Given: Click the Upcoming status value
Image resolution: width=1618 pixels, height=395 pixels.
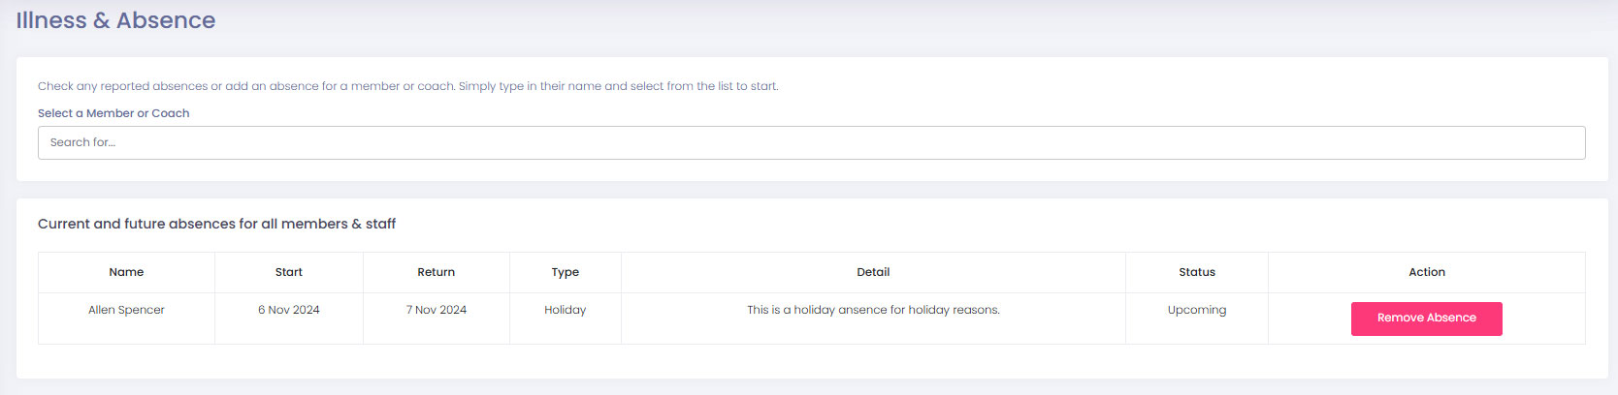Looking at the screenshot, I should click(1196, 310).
